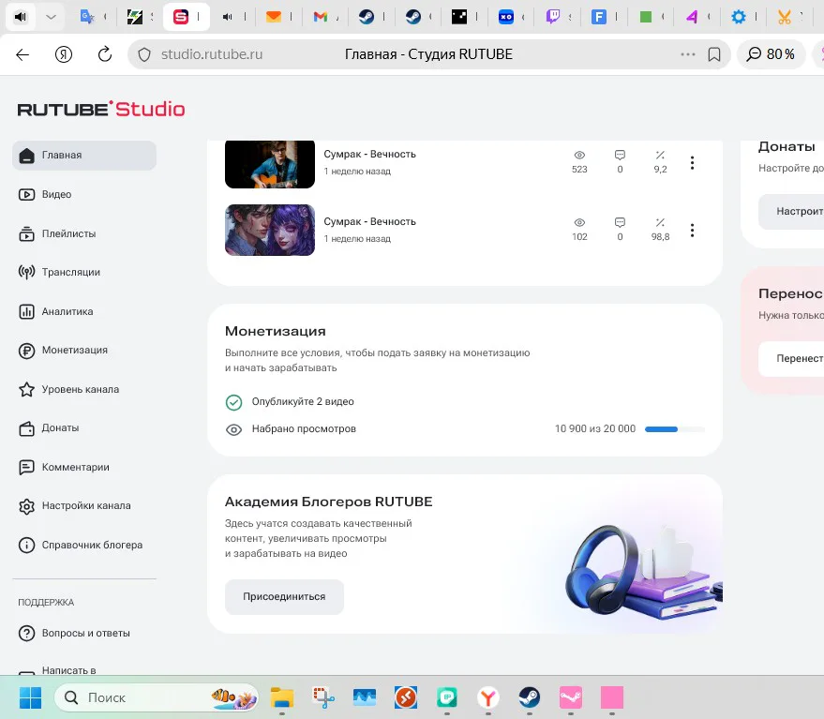824x719 pixels.
Task: Click the comments icon for 523-view video
Action: pyautogui.click(x=620, y=155)
